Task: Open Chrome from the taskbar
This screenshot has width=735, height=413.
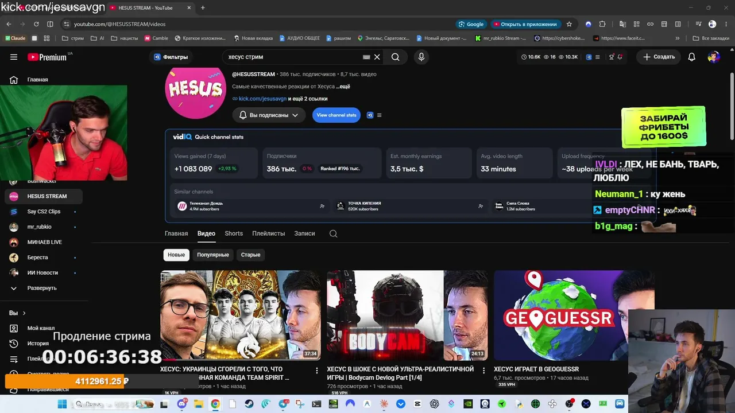Action: [215, 404]
